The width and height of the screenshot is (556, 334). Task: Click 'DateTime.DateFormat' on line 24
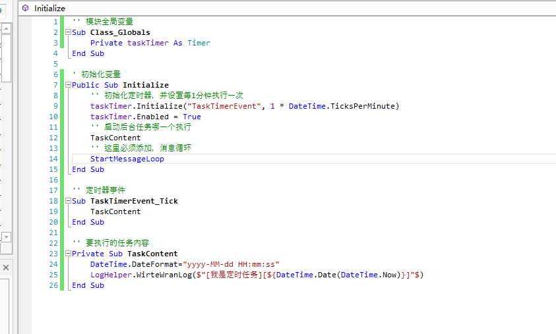134,264
